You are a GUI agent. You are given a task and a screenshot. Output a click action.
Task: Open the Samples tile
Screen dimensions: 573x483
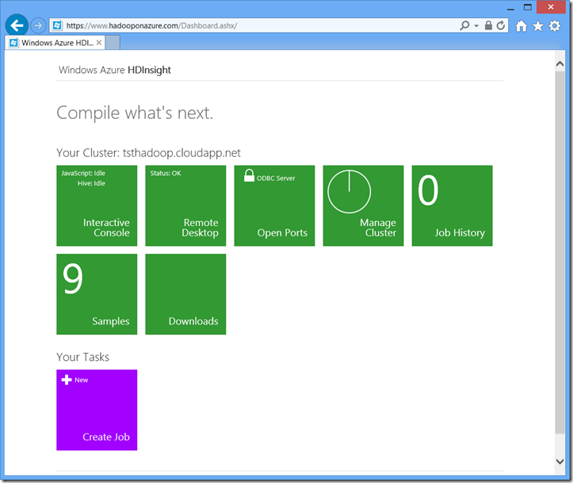(97, 294)
